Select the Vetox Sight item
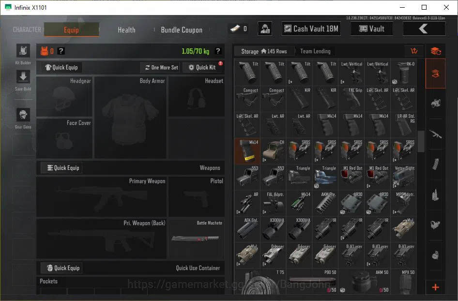 (403, 177)
